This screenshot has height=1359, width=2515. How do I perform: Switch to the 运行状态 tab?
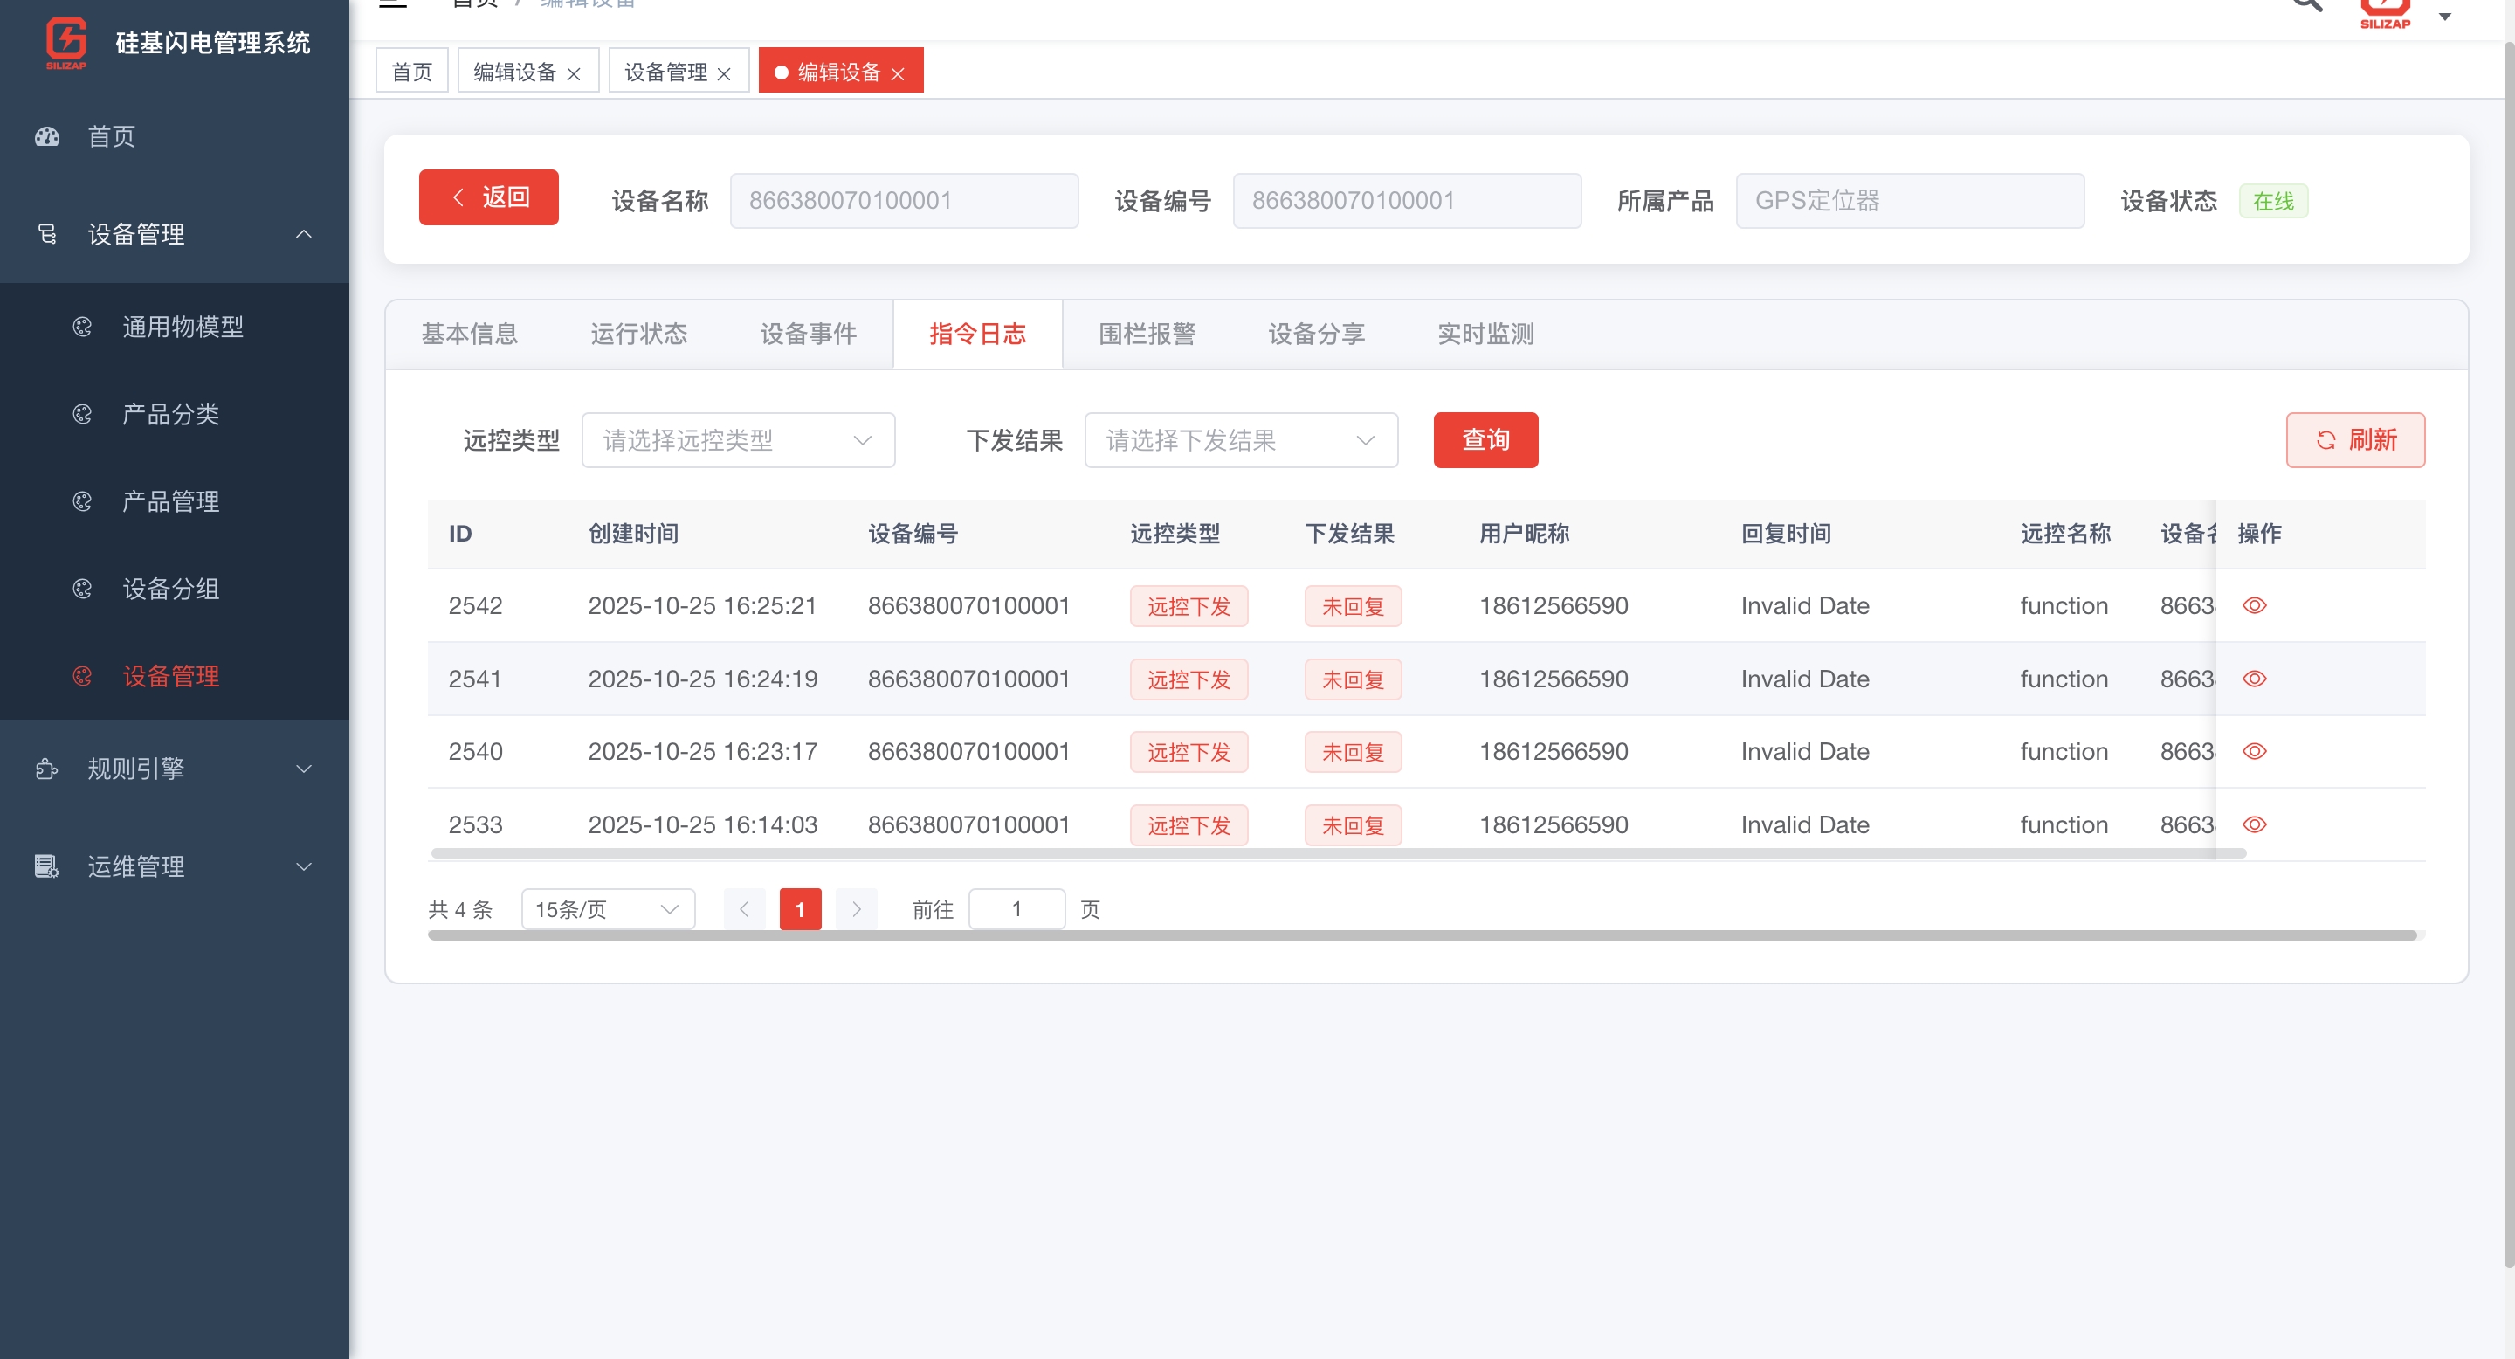click(x=638, y=335)
